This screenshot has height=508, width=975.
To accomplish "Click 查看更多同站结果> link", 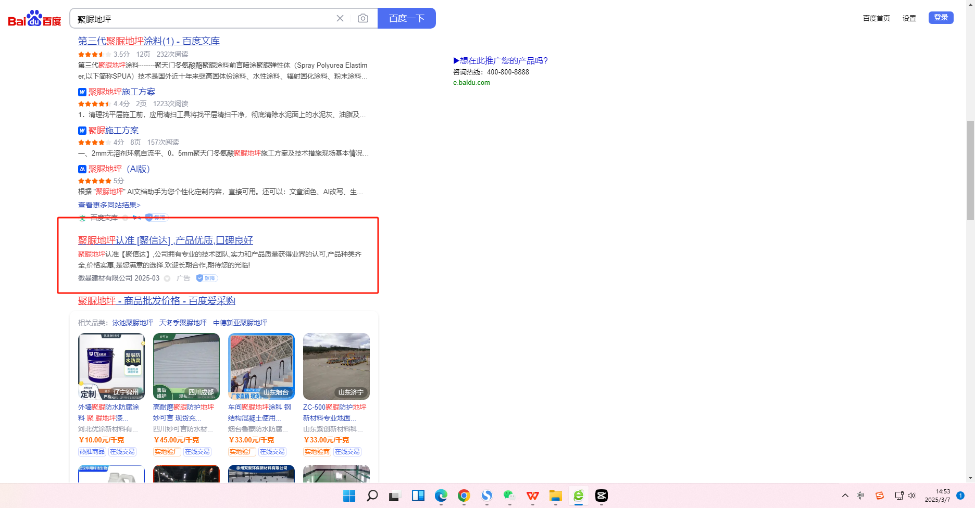I will pyautogui.click(x=109, y=205).
